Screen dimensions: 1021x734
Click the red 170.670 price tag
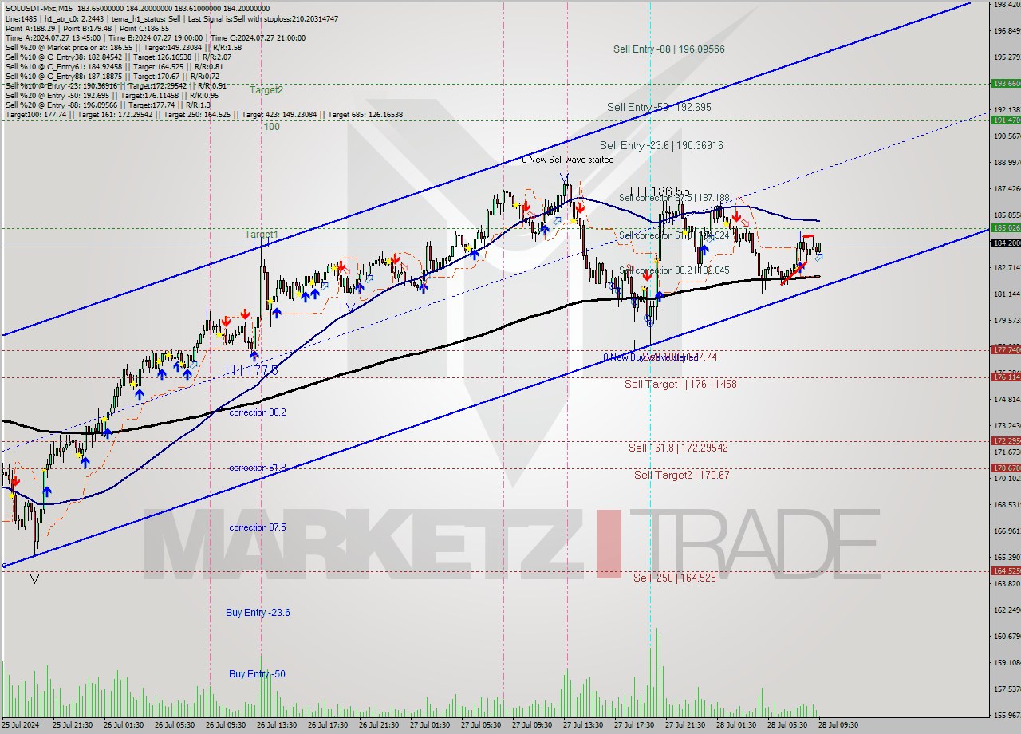pos(1005,468)
